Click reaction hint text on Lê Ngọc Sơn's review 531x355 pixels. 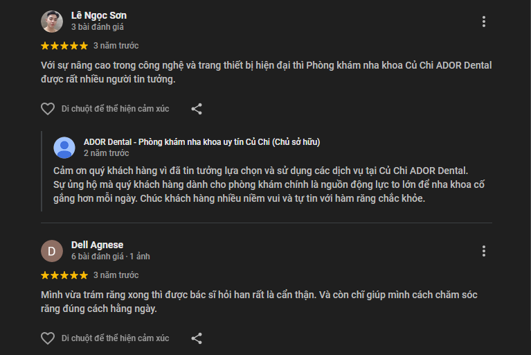tap(115, 109)
